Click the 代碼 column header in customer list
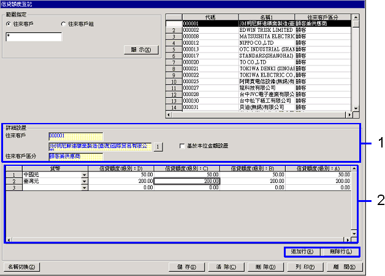Screen dimensions: 385x276 coord(208,17)
